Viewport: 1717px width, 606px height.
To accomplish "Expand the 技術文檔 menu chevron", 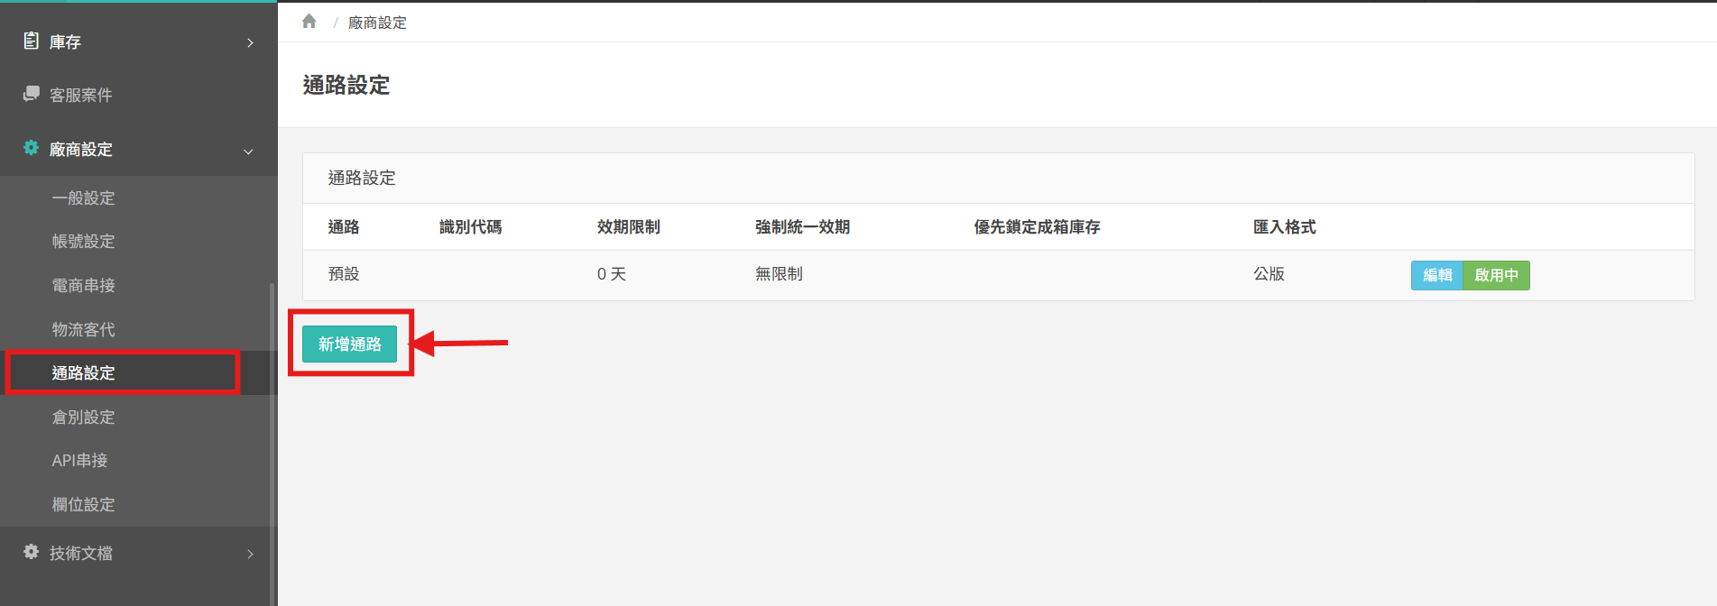I will (250, 554).
